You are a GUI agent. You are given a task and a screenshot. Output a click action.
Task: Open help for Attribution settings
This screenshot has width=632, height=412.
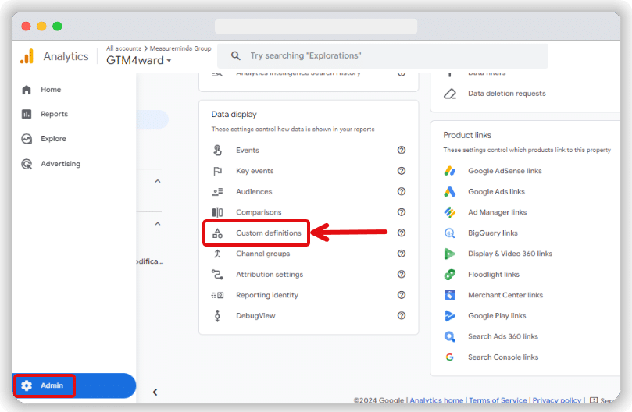[402, 274]
